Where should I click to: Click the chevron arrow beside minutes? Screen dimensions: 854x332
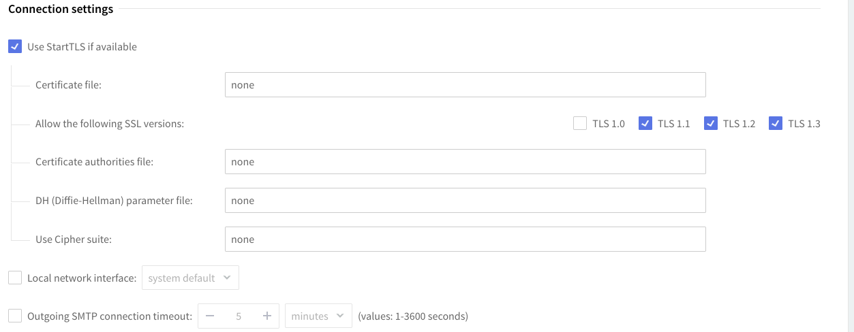coord(339,316)
